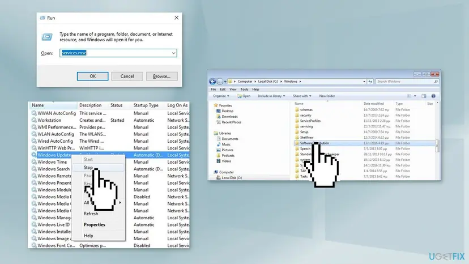
Task: Open the Edit menu in Explorer
Action: pos(223,89)
